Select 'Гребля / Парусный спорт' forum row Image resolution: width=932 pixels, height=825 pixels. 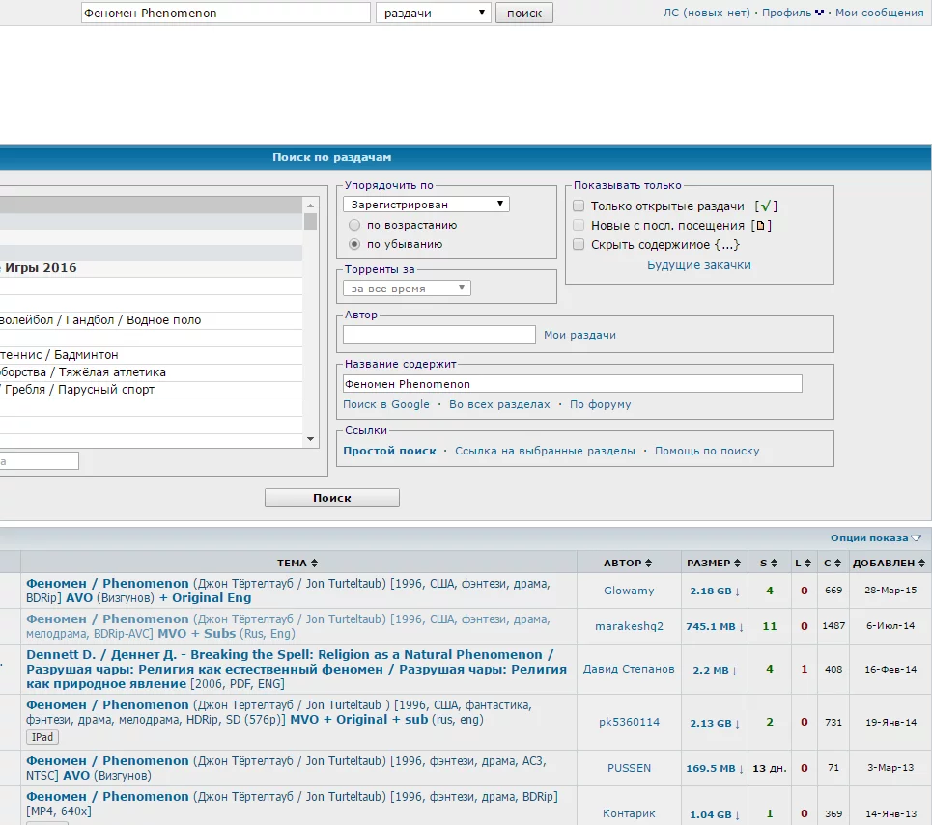(151, 390)
